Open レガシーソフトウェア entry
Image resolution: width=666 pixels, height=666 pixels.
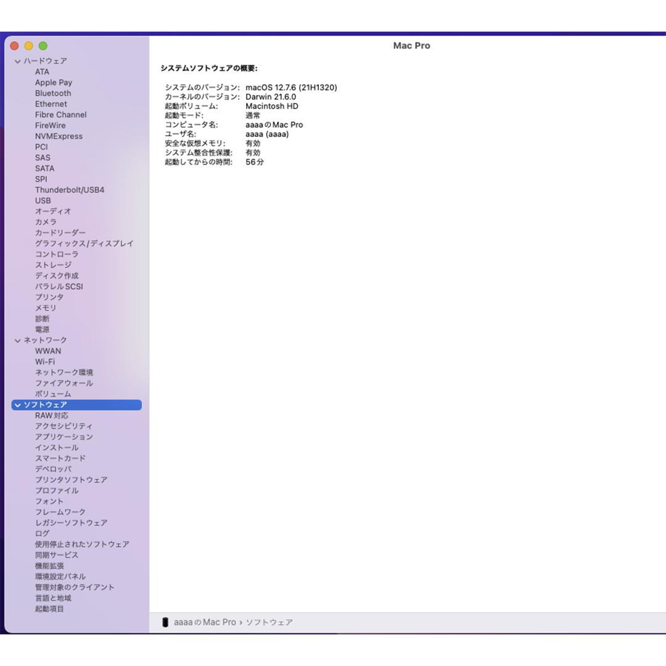point(72,523)
